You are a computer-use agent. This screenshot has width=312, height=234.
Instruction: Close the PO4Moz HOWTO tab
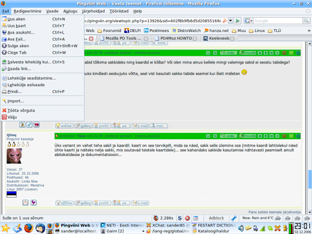(x=195, y=39)
